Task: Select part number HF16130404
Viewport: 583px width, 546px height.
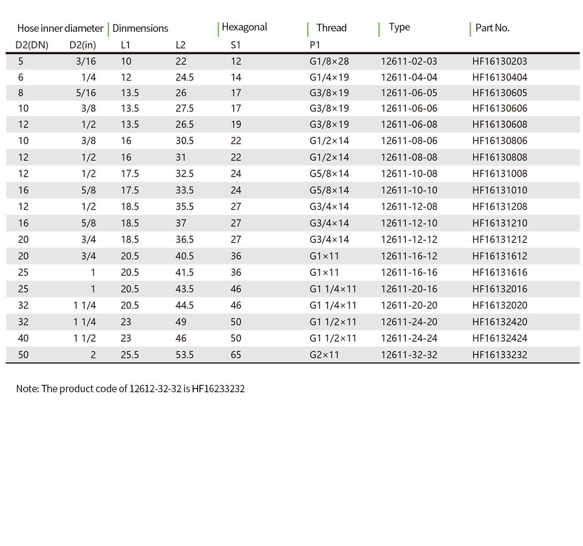Action: point(500,77)
